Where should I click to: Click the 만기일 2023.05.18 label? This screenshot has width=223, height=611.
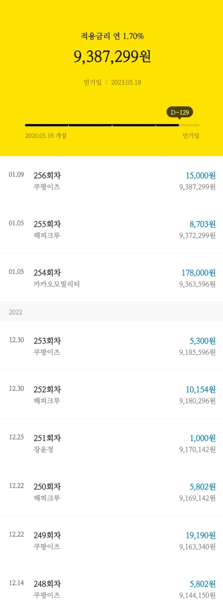112,82
